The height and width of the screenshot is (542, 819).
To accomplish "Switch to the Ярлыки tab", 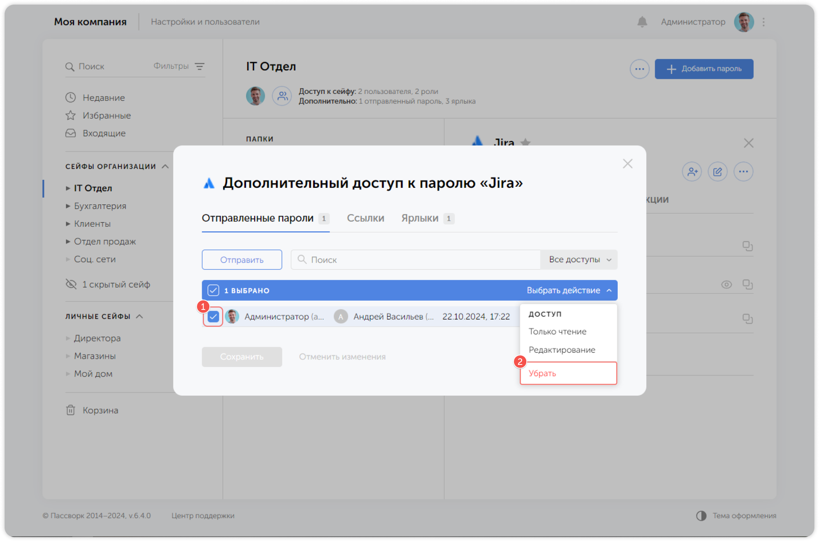I will (420, 218).
